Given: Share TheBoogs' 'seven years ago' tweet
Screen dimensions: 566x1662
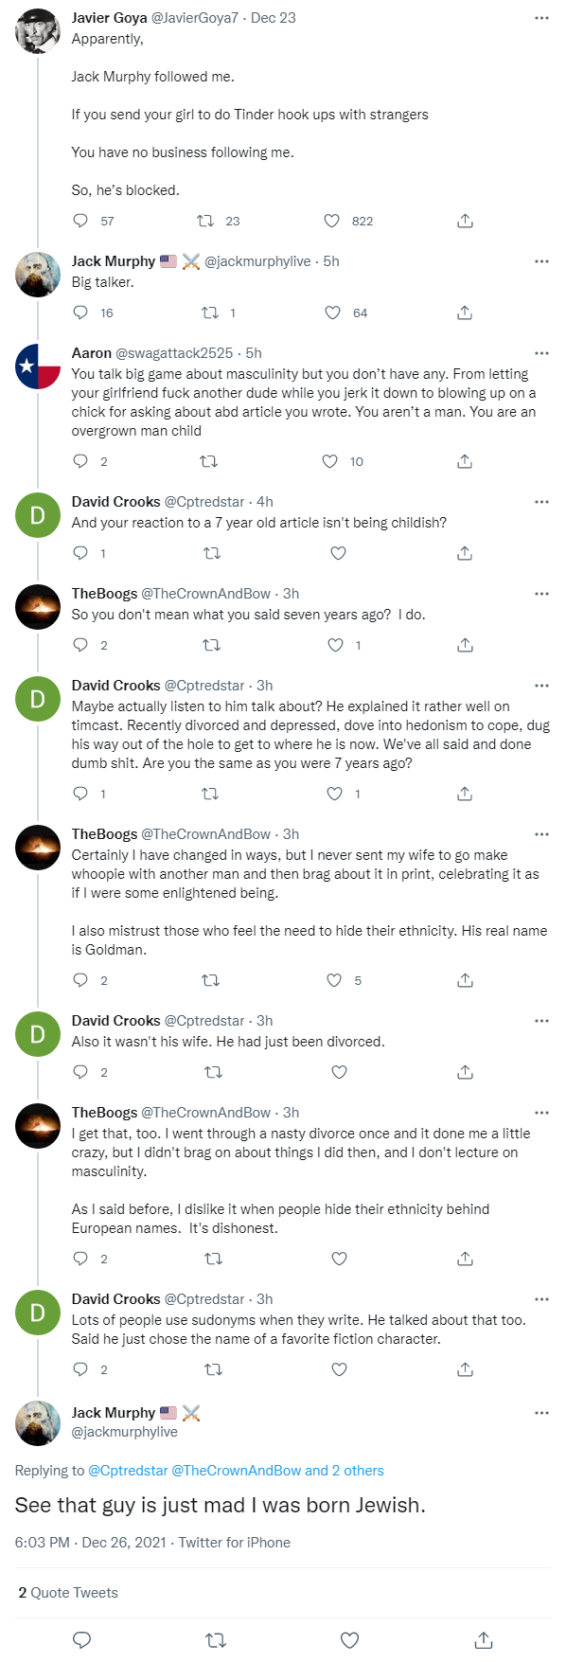Looking at the screenshot, I should click(465, 645).
